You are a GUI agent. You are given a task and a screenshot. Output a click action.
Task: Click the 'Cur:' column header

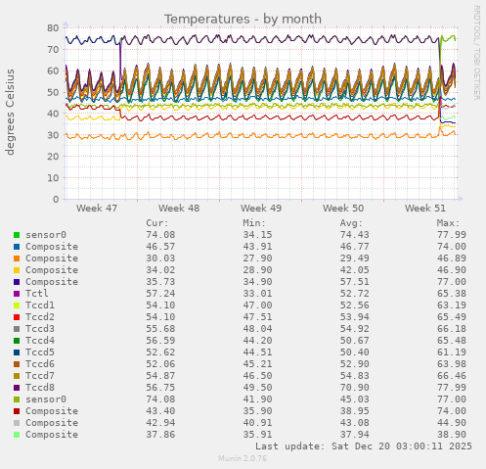click(157, 223)
